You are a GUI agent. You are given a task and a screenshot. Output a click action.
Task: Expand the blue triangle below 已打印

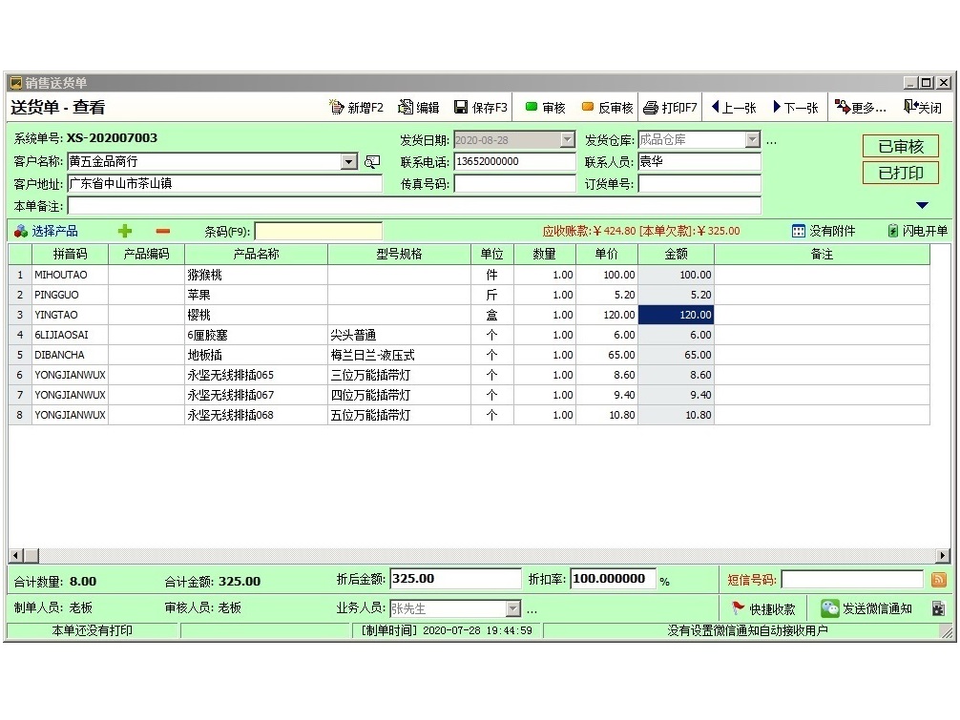click(922, 205)
